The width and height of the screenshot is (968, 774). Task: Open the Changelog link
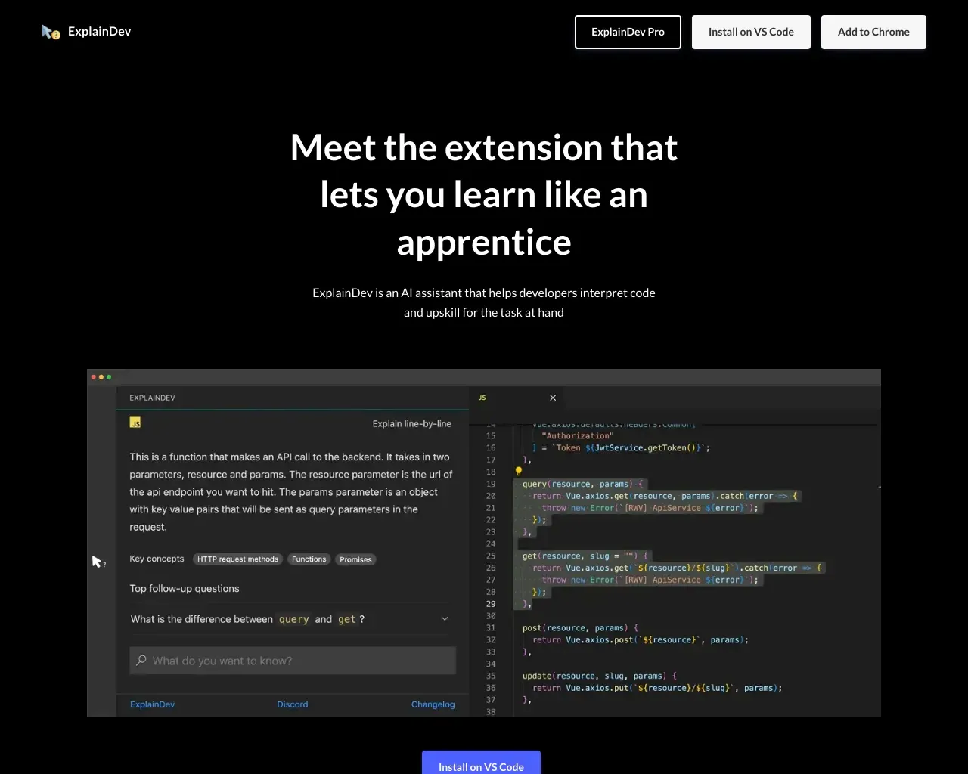[x=433, y=704]
